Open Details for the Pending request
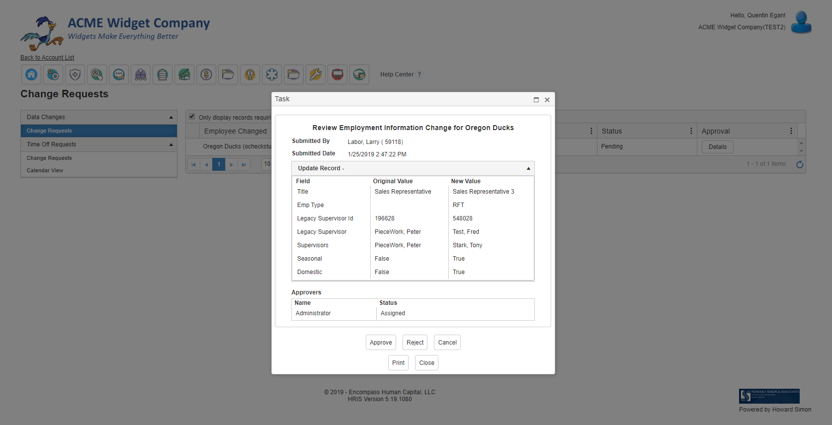Screen dimensions: 832x425 pos(718,147)
